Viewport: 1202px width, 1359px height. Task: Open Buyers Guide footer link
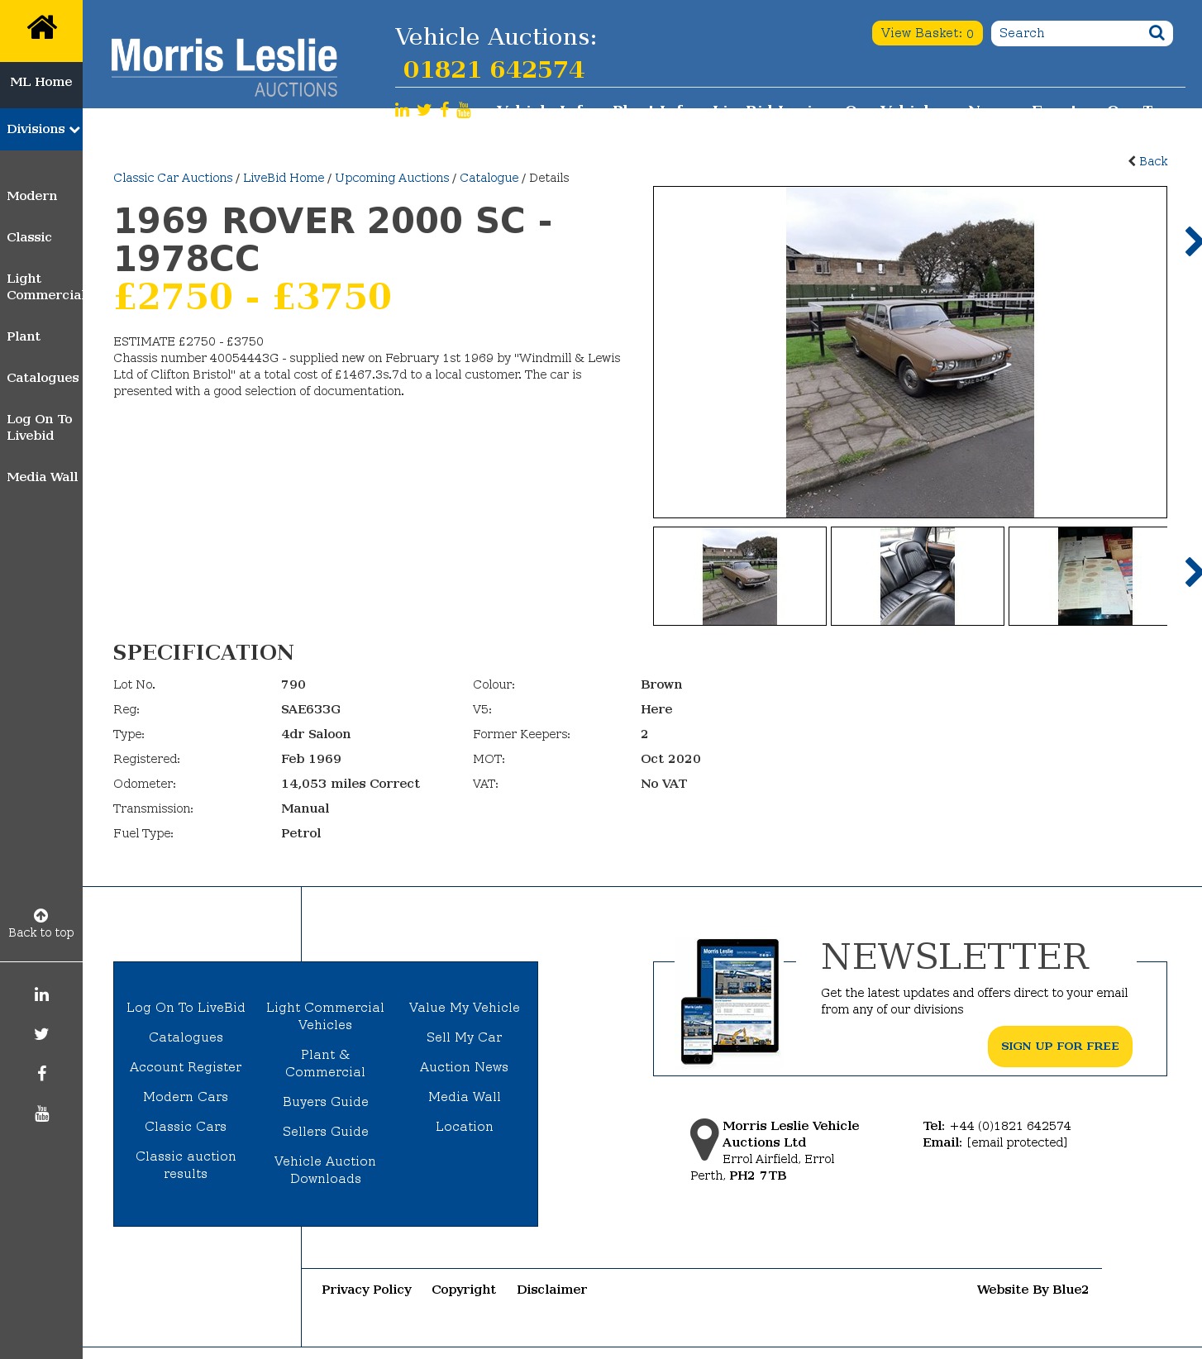(x=326, y=1102)
